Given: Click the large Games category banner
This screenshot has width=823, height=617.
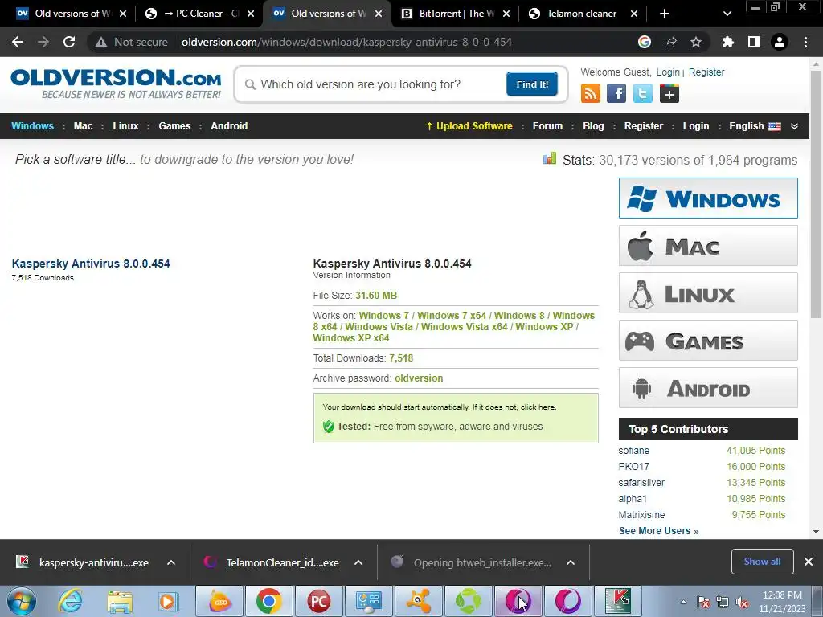Looking at the screenshot, I should [x=708, y=341].
